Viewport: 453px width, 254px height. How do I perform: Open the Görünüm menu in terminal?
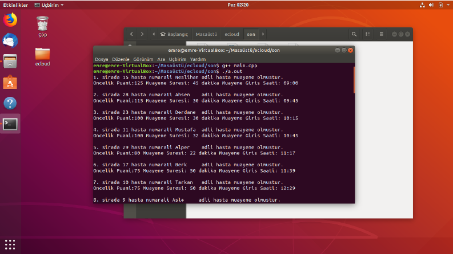(143, 59)
